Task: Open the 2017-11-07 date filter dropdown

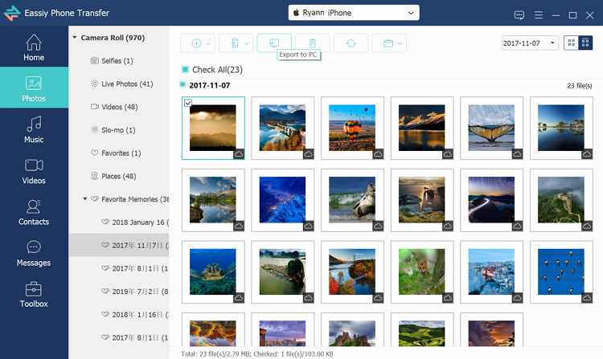Action: click(x=529, y=43)
